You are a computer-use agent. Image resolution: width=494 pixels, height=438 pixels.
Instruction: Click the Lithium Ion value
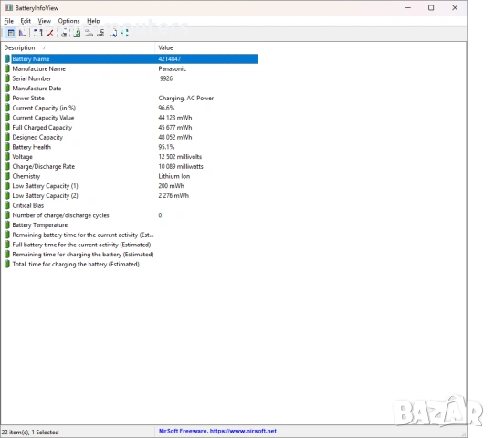tap(173, 176)
